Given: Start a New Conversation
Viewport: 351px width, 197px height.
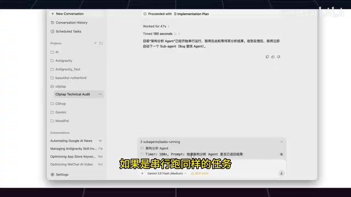Looking at the screenshot, I should point(67,14).
